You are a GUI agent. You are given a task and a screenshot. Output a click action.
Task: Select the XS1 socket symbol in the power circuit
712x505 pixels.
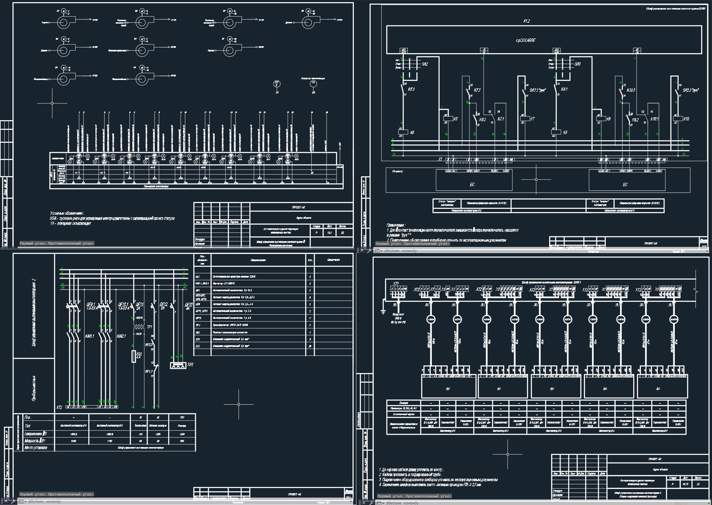[178, 366]
